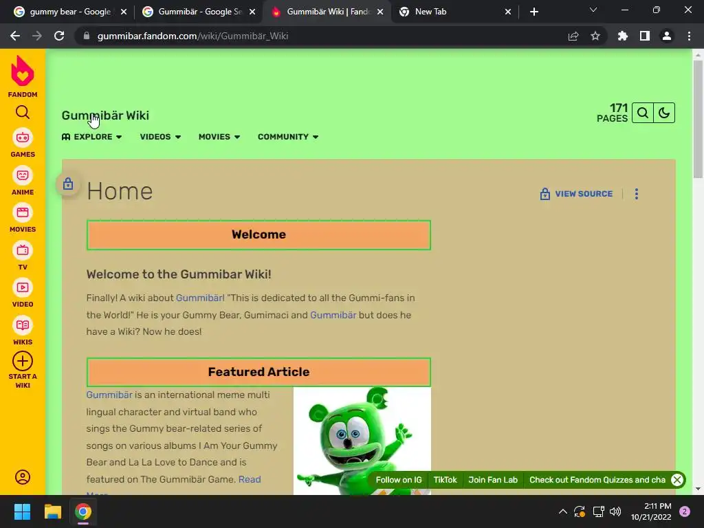Open the second Gummibär link after Gumimaci
Screen dimensions: 704x528
pos(333,315)
